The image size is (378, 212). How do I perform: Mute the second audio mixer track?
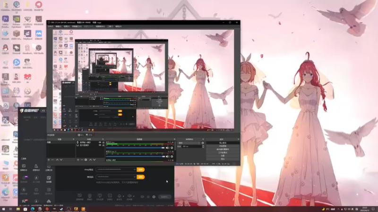point(168,156)
